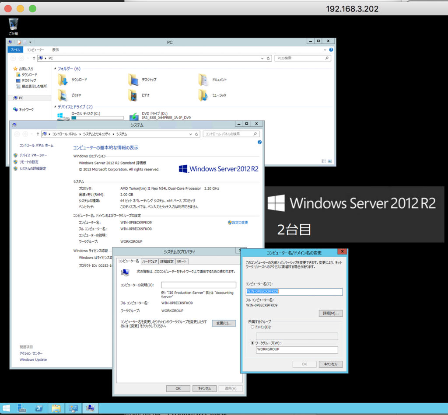The height and width of the screenshot is (415, 448).
Task: Click the help icon in System window
Action: point(259,142)
